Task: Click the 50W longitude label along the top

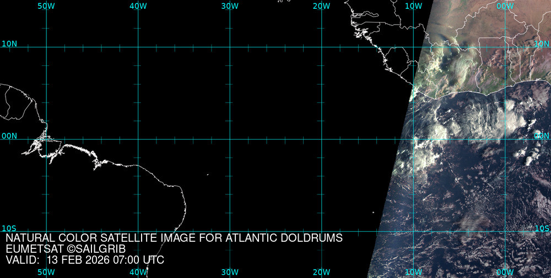Action: coord(46,6)
